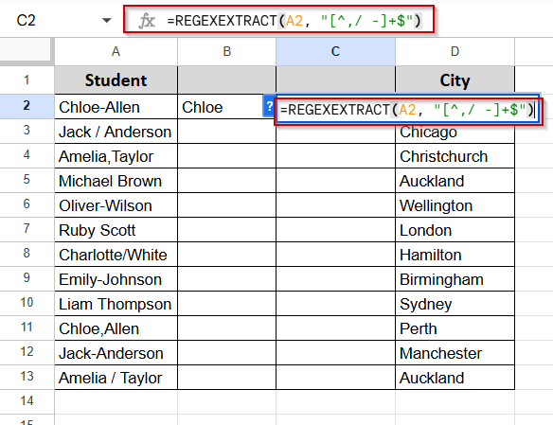Select the cell Emily-Johnson
Image resolution: width=553 pixels, height=425 pixels.
[116, 279]
